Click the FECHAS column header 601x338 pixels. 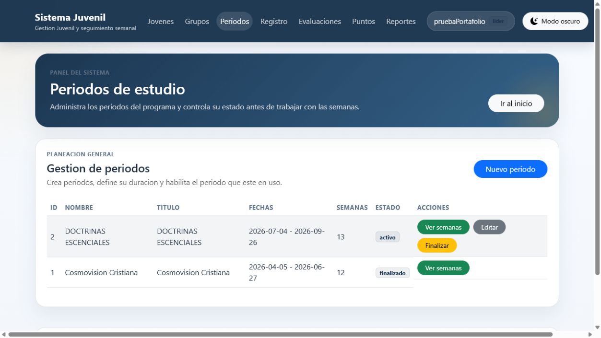261,208
